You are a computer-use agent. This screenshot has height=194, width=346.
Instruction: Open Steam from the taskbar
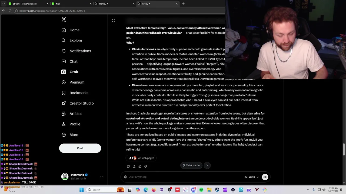click(x=217, y=190)
